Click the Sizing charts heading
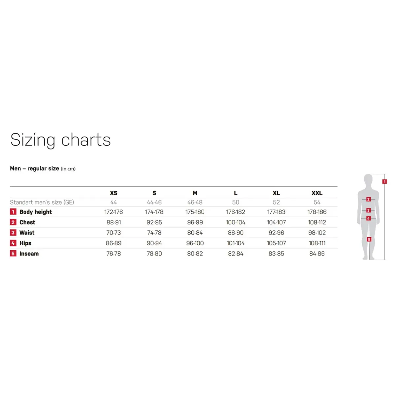Screen dimensions: 396x396 [60, 140]
